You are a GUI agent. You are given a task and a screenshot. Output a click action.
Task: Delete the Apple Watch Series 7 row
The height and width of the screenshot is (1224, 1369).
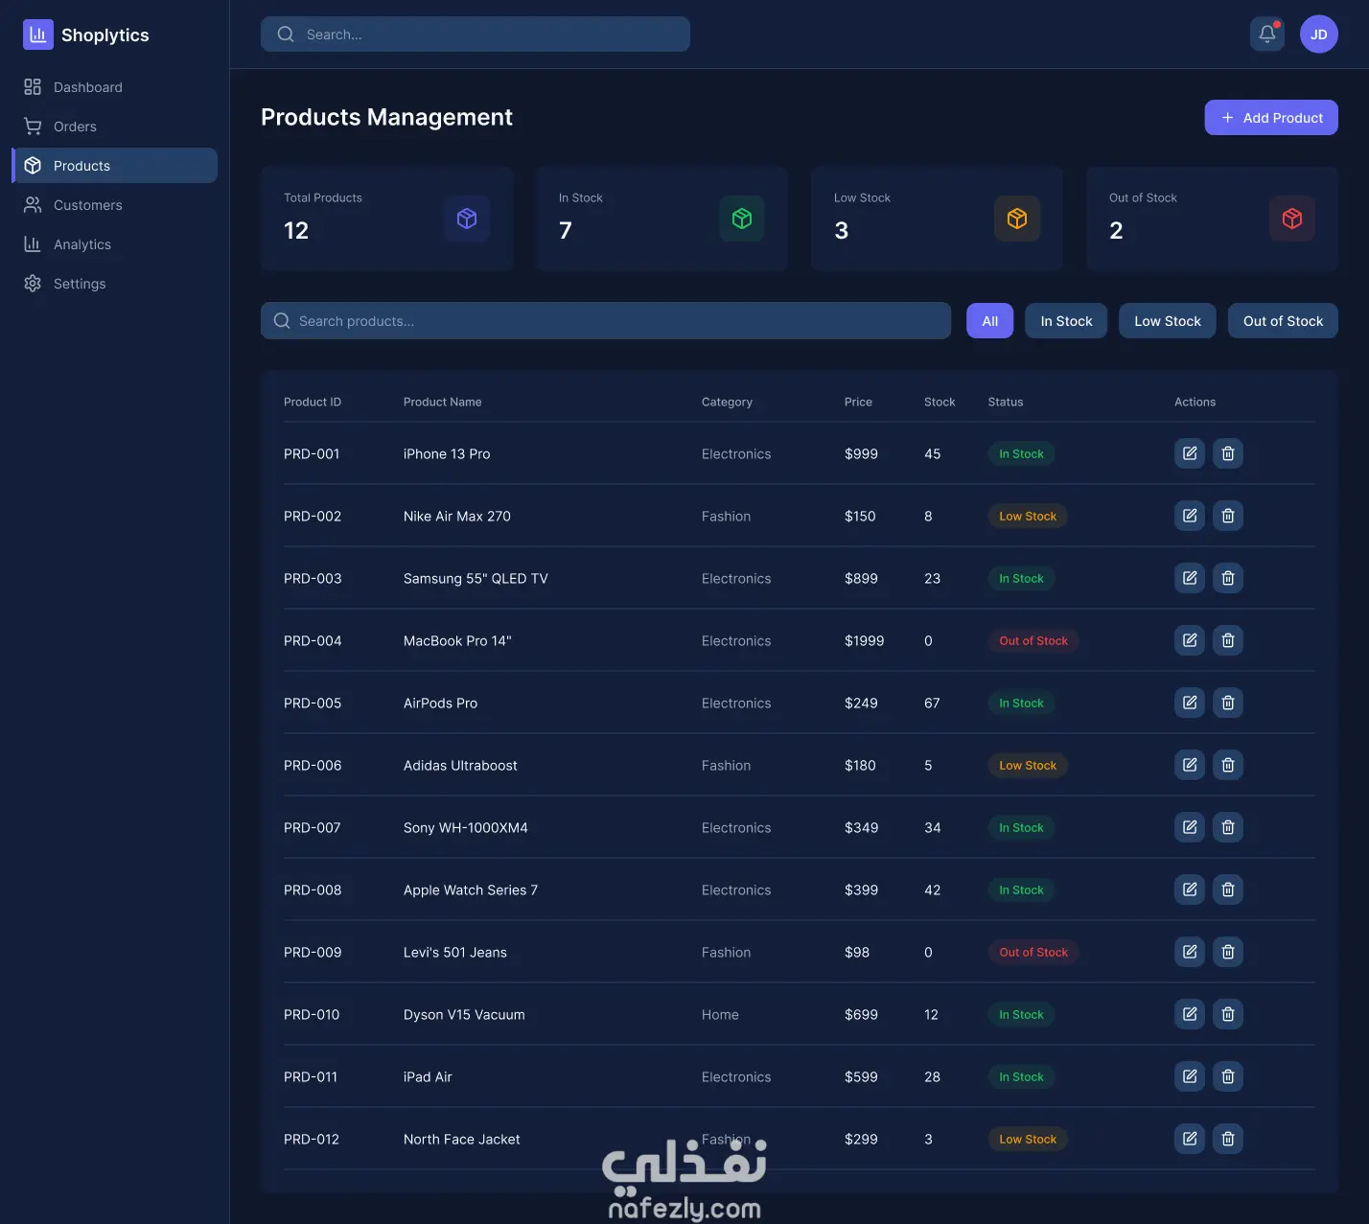1228,889
